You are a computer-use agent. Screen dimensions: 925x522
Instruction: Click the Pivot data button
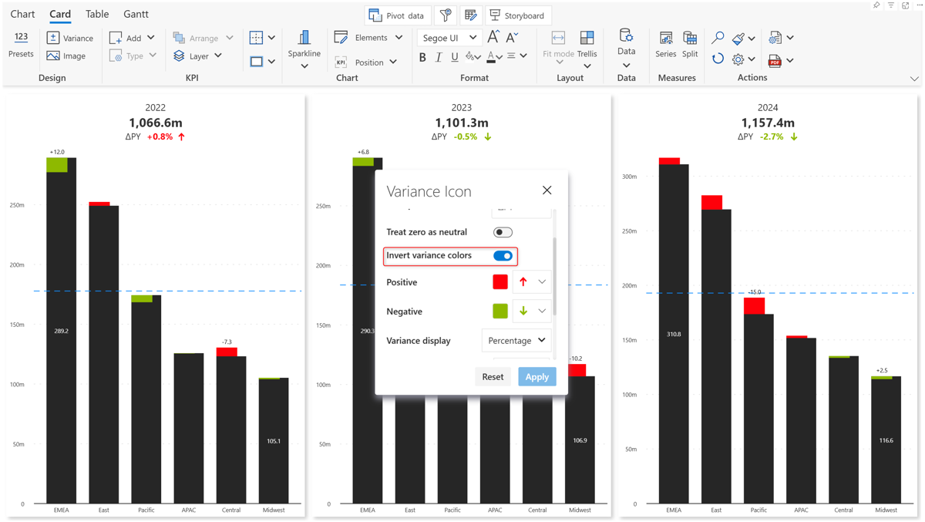tap(397, 15)
